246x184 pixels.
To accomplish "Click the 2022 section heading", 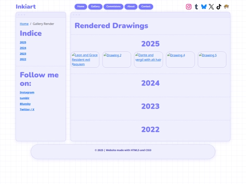I will pos(150,129).
